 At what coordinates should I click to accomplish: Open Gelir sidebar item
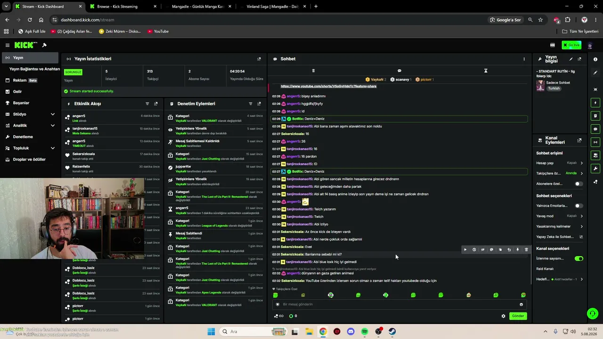(30, 92)
